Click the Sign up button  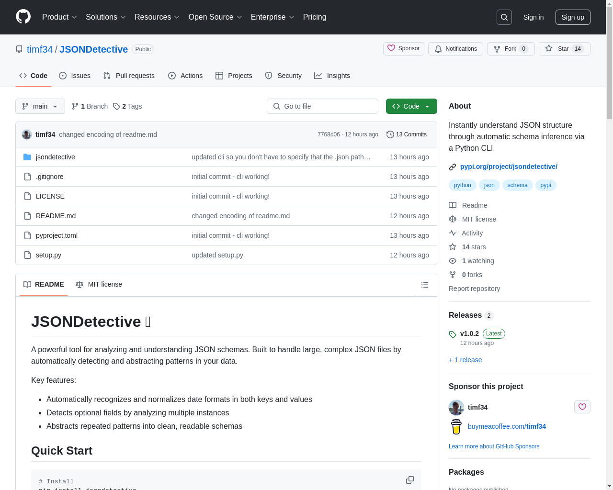point(573,17)
